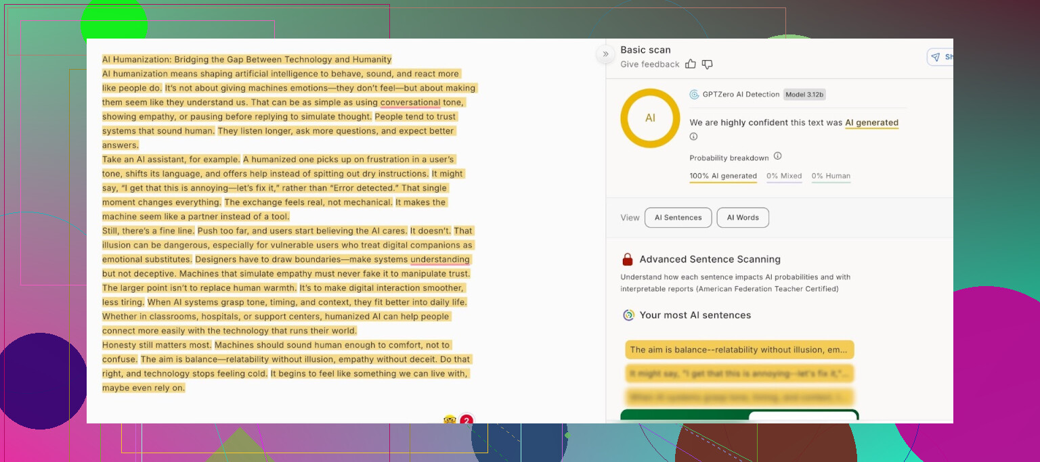The image size is (1040, 462).
Task: Open Probability breakdown info icon
Action: click(x=777, y=156)
